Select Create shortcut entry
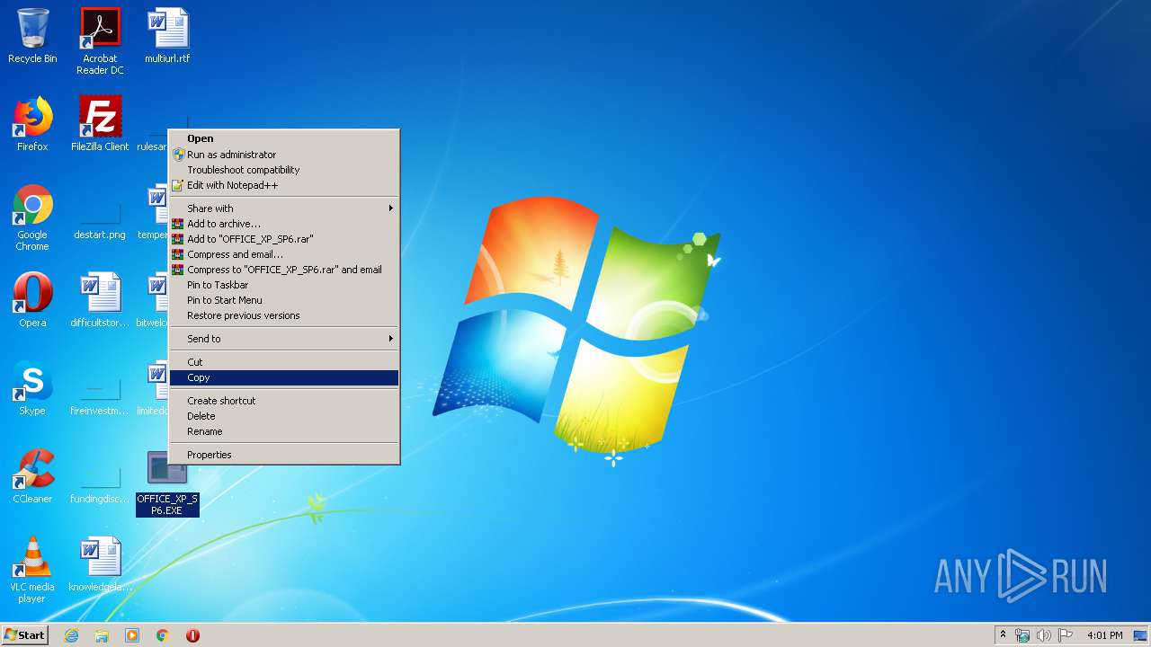The width and height of the screenshot is (1151, 647). click(284, 401)
